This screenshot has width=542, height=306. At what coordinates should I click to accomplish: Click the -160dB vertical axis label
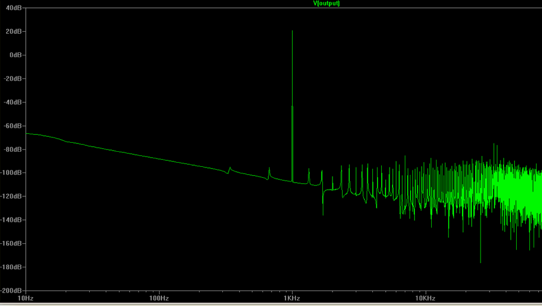pos(11,243)
